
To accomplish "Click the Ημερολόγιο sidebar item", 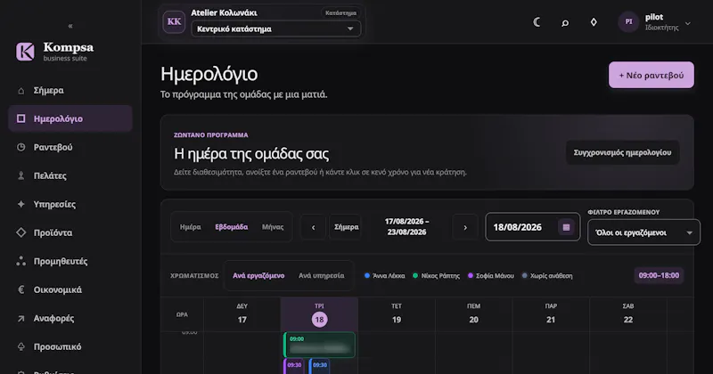I will coord(70,118).
